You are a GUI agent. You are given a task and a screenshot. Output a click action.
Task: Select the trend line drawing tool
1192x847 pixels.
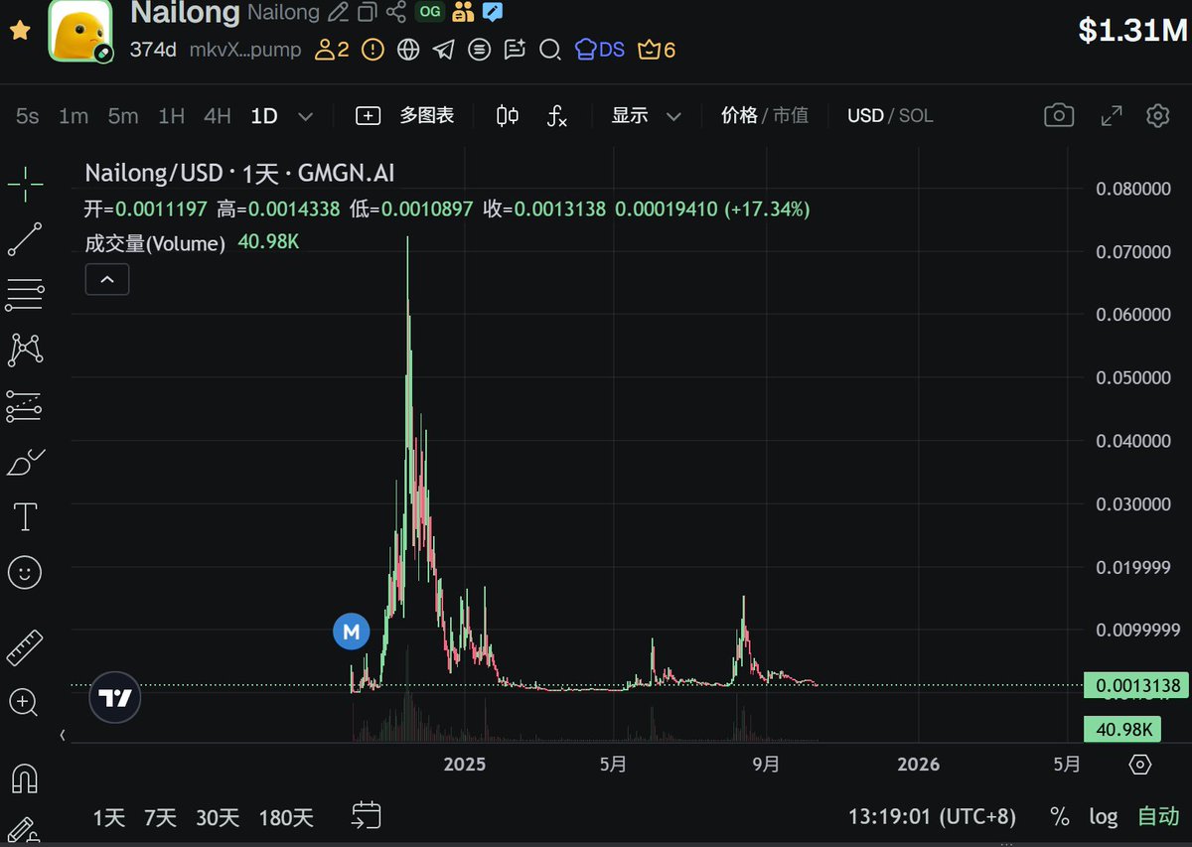[x=25, y=238]
